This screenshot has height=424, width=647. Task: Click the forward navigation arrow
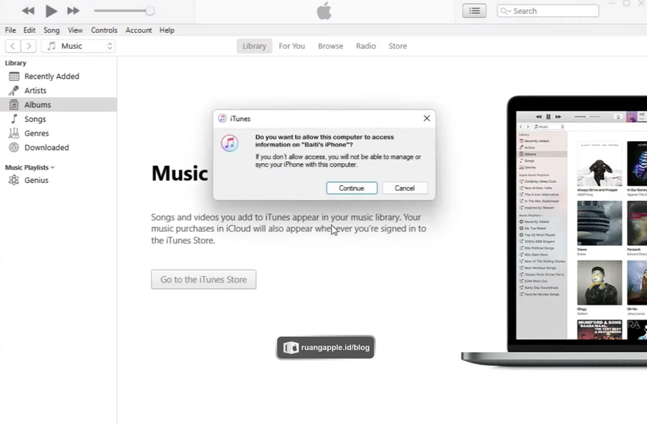[x=28, y=46]
